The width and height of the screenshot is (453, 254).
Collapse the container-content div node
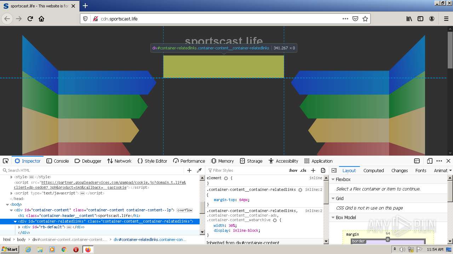[x=11, y=210]
